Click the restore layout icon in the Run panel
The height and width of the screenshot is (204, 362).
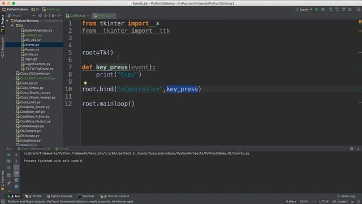pyautogui.click(x=8, y=175)
